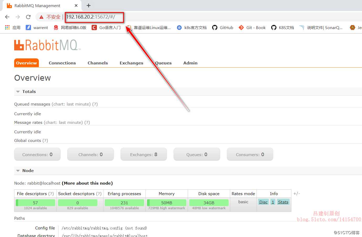This screenshot has height=237, width=362.
Task: Click the Disc info tag
Action: pos(263,202)
